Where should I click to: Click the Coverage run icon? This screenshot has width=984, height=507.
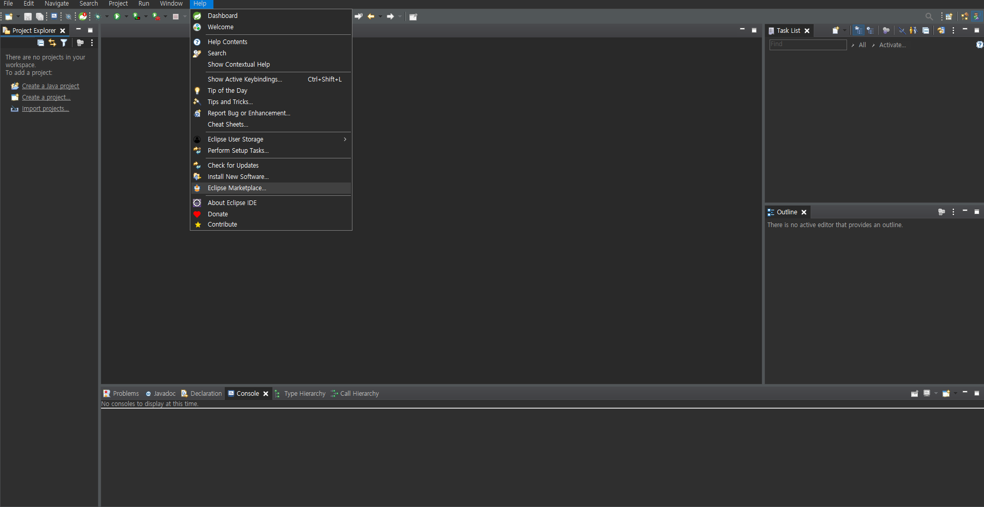click(136, 16)
